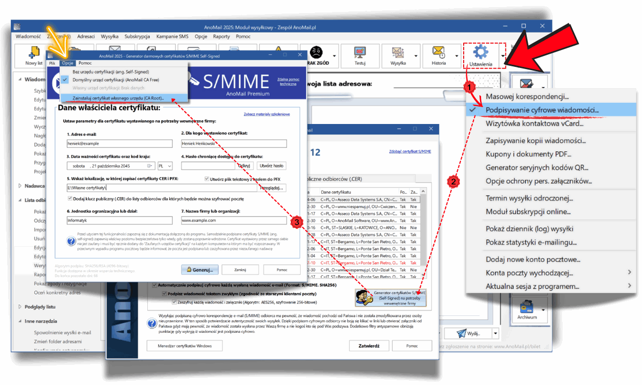This screenshot has width=642, height=385.
Task: Open Ustawienia gear icon in toolbar
Action: [481, 52]
